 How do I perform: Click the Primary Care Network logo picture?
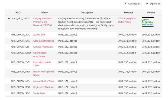pyautogui.click(x=148, y=22)
